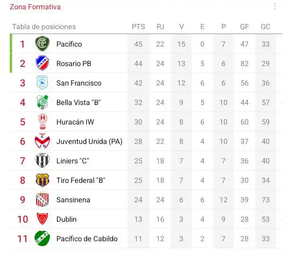Open the Sansinena team name

pos(73,200)
